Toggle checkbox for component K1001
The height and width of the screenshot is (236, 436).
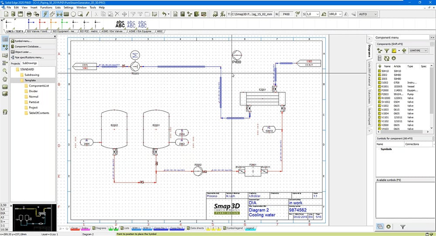tap(380, 86)
